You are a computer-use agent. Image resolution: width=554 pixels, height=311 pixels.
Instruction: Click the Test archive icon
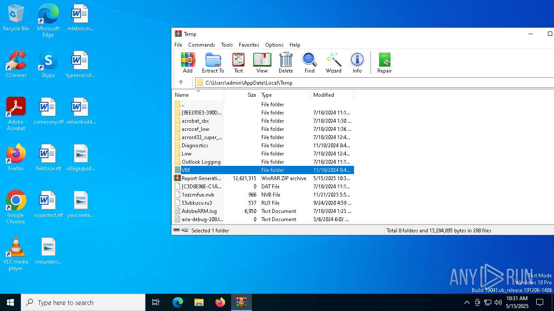pyautogui.click(x=238, y=63)
